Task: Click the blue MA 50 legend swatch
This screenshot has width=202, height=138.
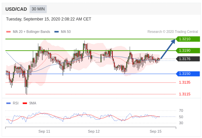Action: coord(56,32)
